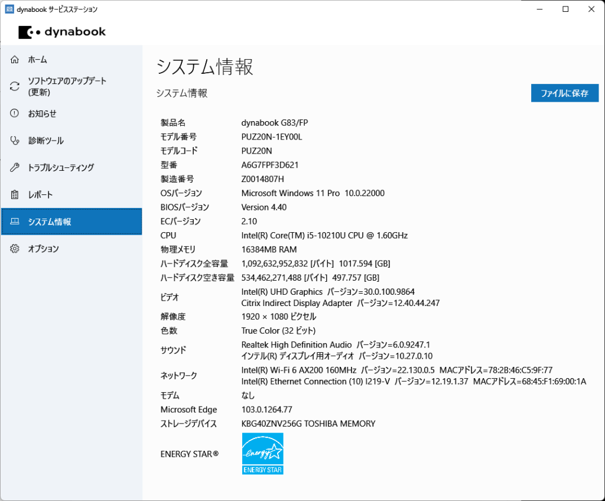The image size is (605, 501).
Task: Select the お知らせ menu item
Action: point(71,113)
